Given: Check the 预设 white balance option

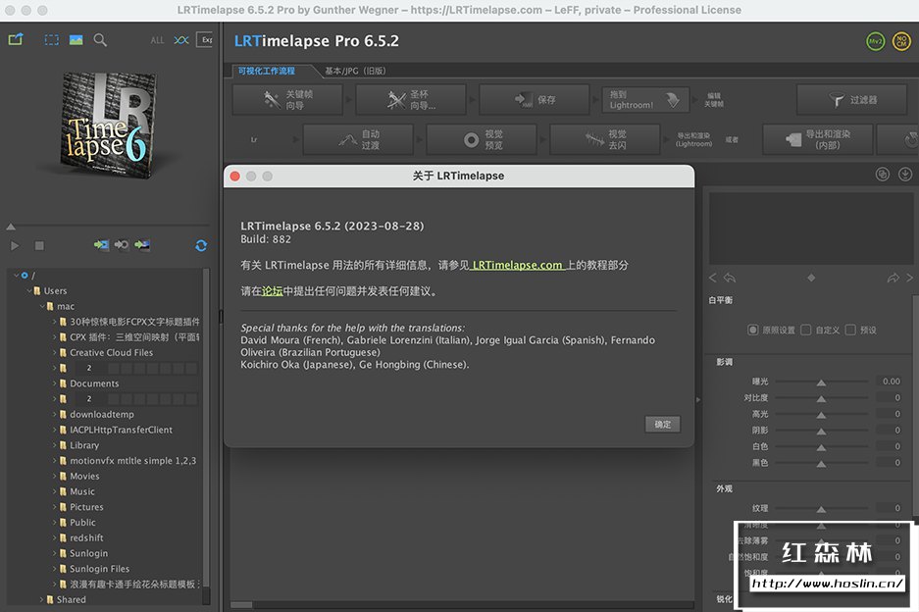Looking at the screenshot, I should tap(850, 331).
